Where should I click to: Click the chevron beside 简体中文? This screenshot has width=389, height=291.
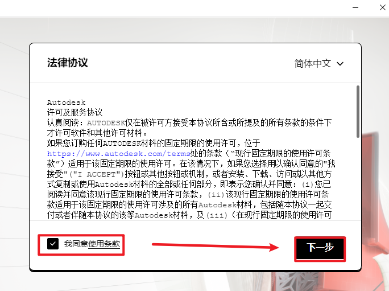pos(340,64)
